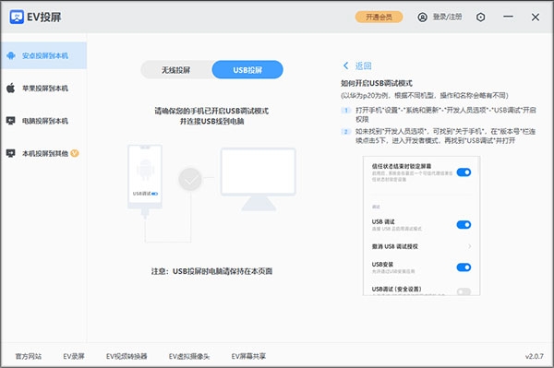
Task: Select the computer-to-local cast monitor icon
Action: tap(10, 121)
